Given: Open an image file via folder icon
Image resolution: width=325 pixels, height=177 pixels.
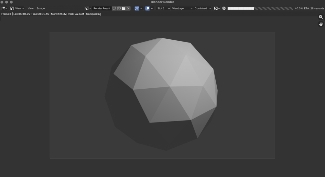Looking at the screenshot, I should [x=124, y=8].
